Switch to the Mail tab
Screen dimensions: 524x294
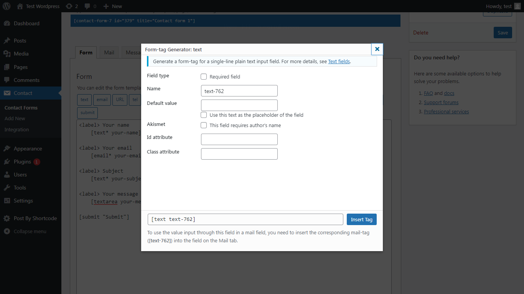109,52
